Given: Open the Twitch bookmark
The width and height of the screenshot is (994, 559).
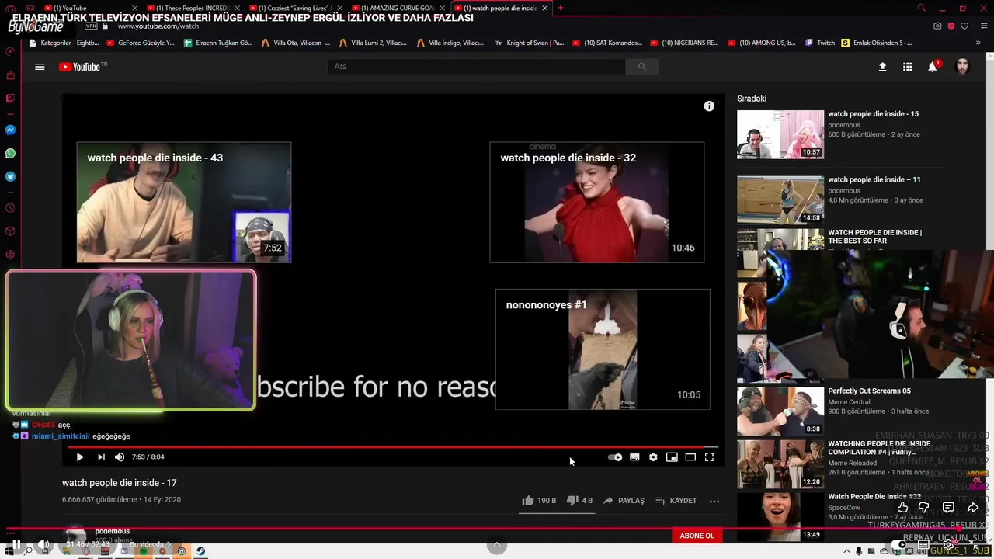Looking at the screenshot, I should pyautogui.click(x=819, y=43).
